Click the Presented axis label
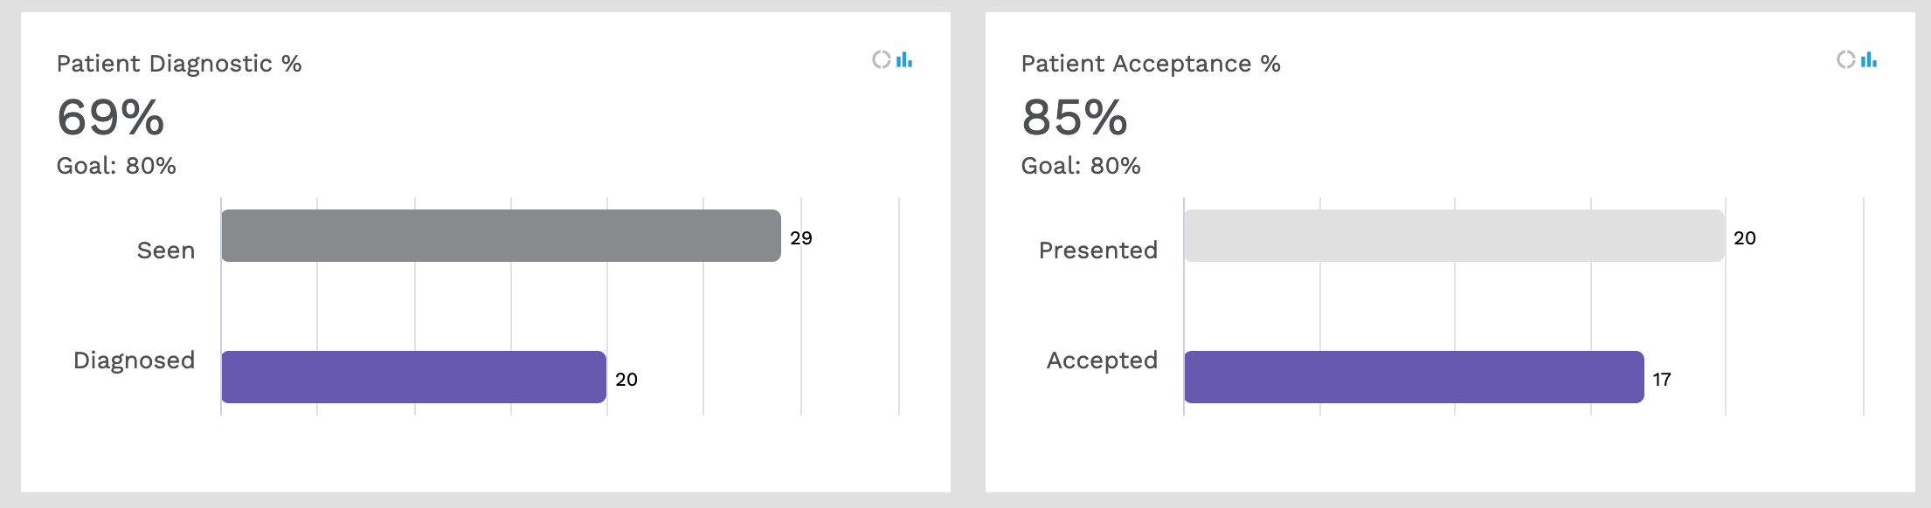 (x=1098, y=251)
